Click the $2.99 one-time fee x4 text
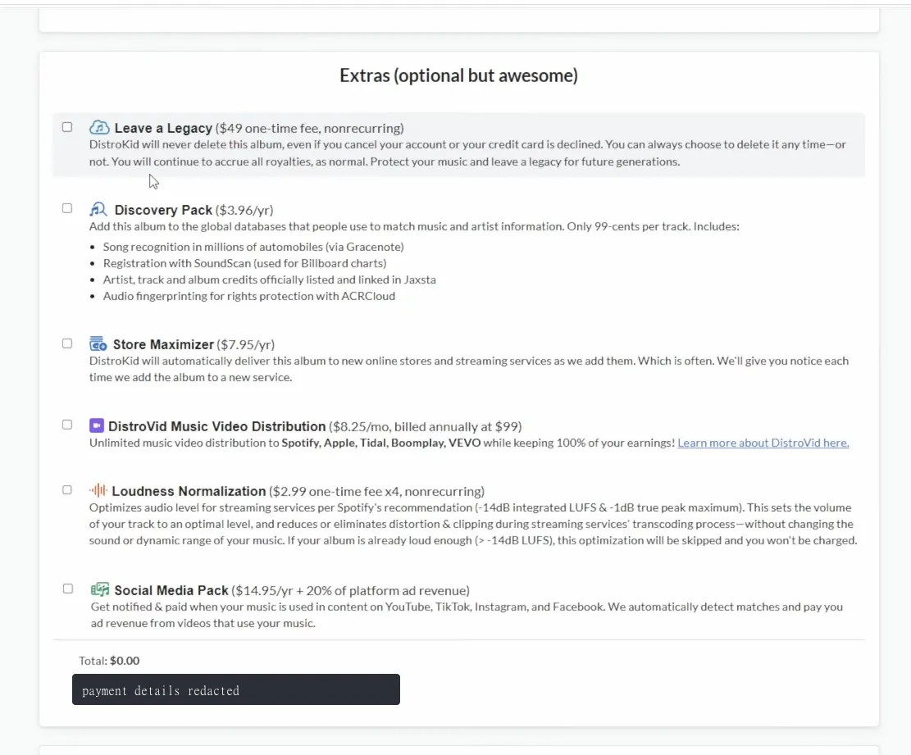 pos(376,491)
